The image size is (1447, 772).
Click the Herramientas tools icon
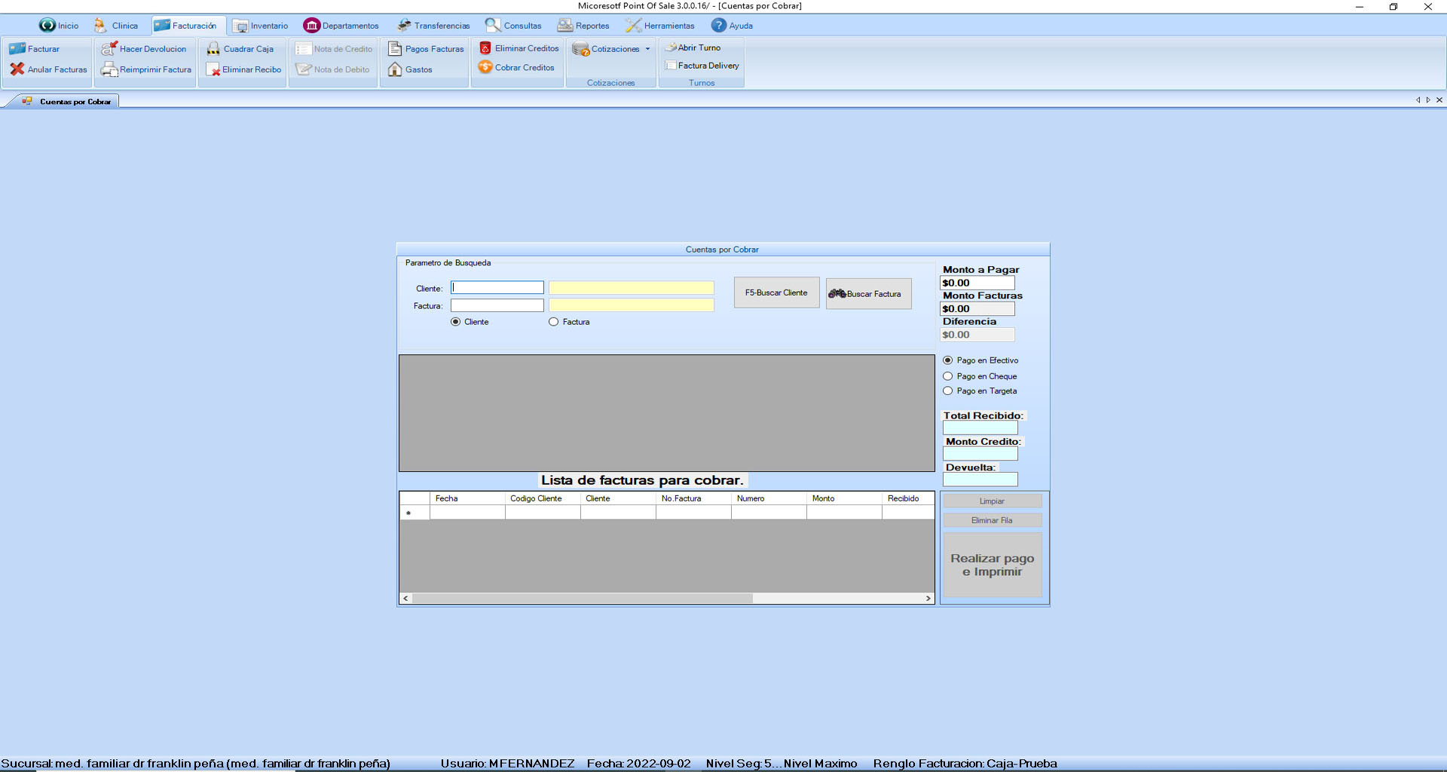[632, 26]
